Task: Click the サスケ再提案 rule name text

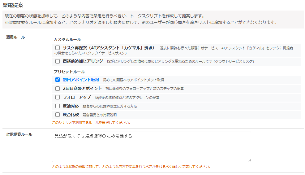Action: tap(108, 48)
